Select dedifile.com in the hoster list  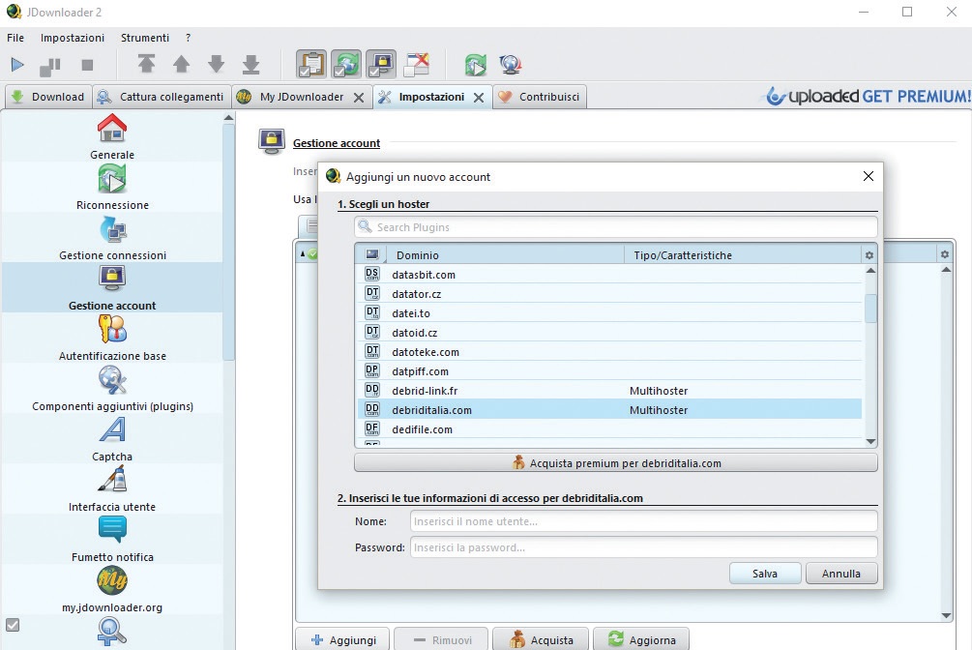click(x=609, y=428)
